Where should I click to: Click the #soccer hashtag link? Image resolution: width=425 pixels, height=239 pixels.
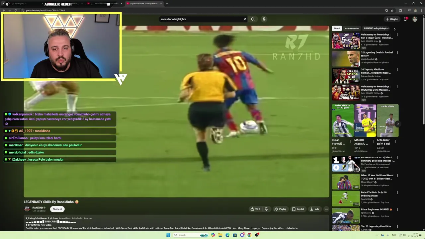88,218
